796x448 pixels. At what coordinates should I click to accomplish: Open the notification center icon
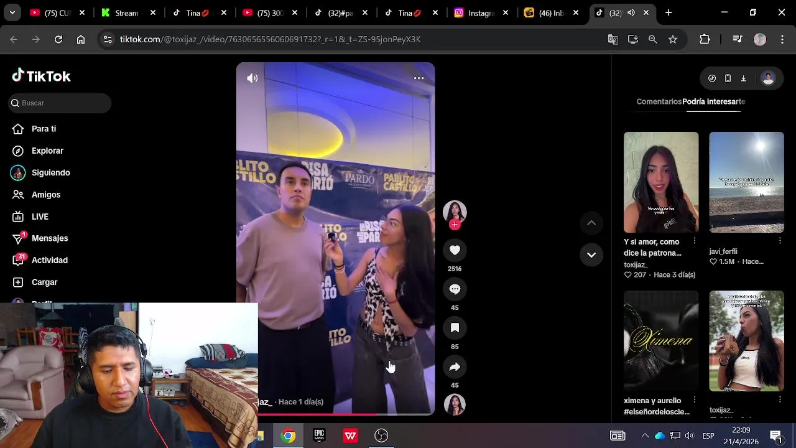(x=776, y=436)
